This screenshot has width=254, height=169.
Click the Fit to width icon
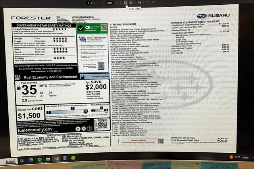[x=125, y=3]
